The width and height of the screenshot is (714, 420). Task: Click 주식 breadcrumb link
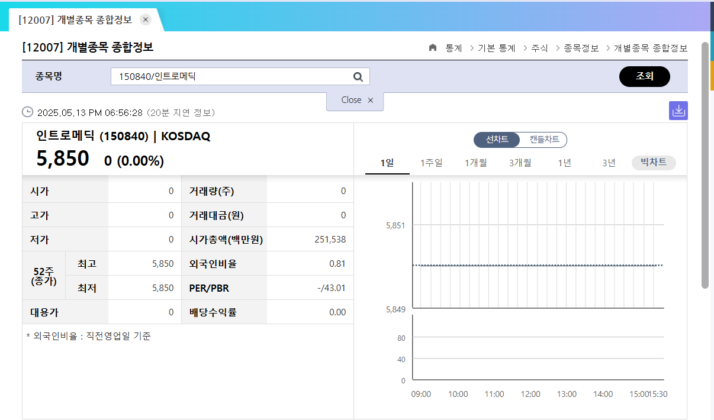point(539,49)
